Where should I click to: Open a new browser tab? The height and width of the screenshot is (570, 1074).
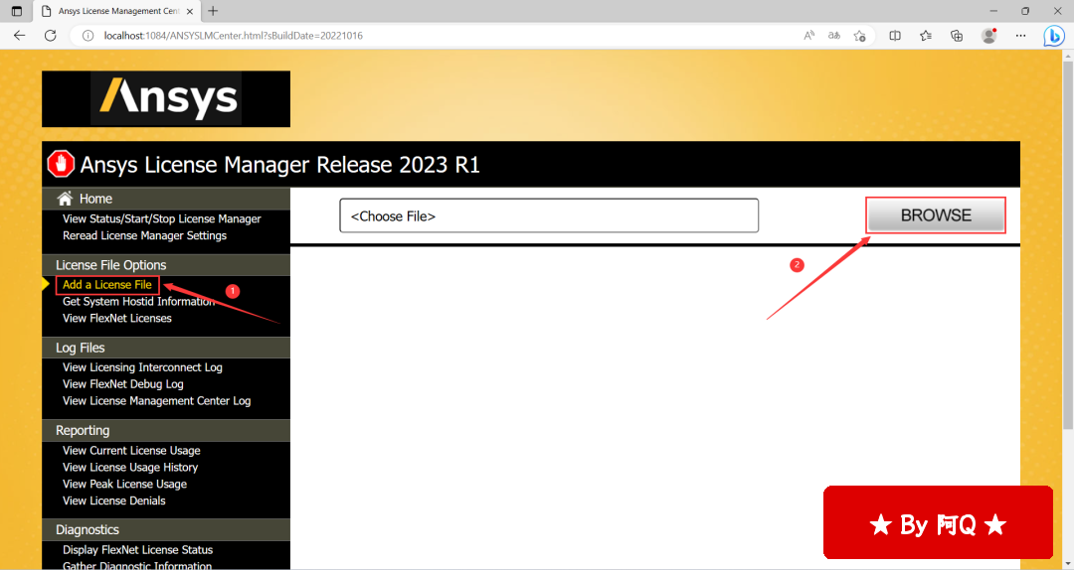point(213,11)
